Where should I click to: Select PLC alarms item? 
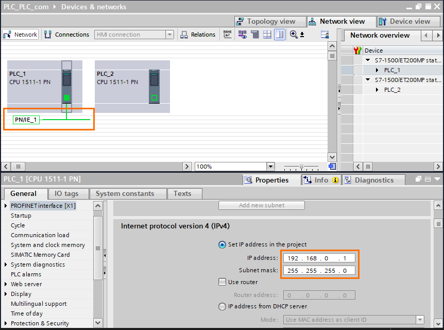coord(26,274)
